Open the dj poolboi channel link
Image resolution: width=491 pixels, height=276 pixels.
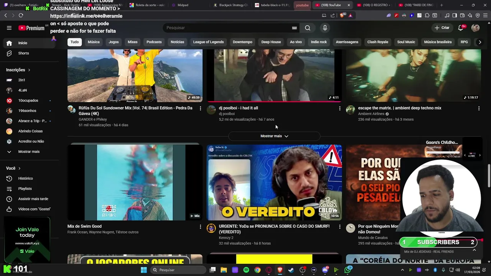pyautogui.click(x=227, y=114)
